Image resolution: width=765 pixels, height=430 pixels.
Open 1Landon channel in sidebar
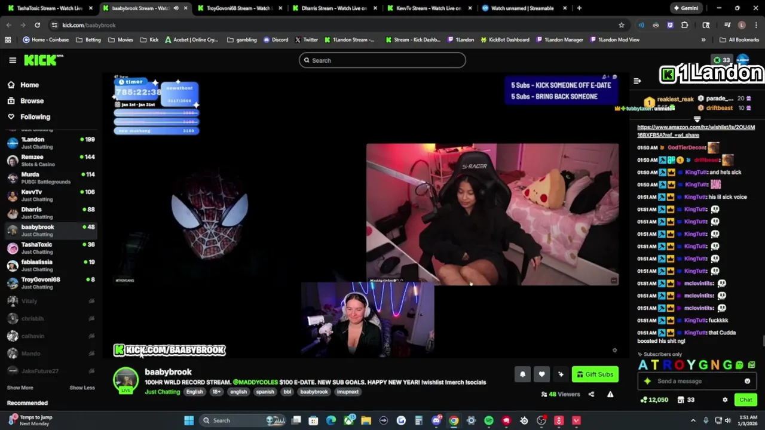point(51,143)
